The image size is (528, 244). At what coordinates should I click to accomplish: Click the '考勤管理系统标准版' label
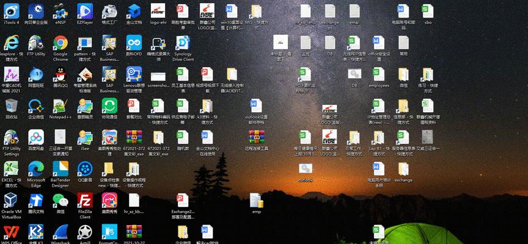point(85,88)
